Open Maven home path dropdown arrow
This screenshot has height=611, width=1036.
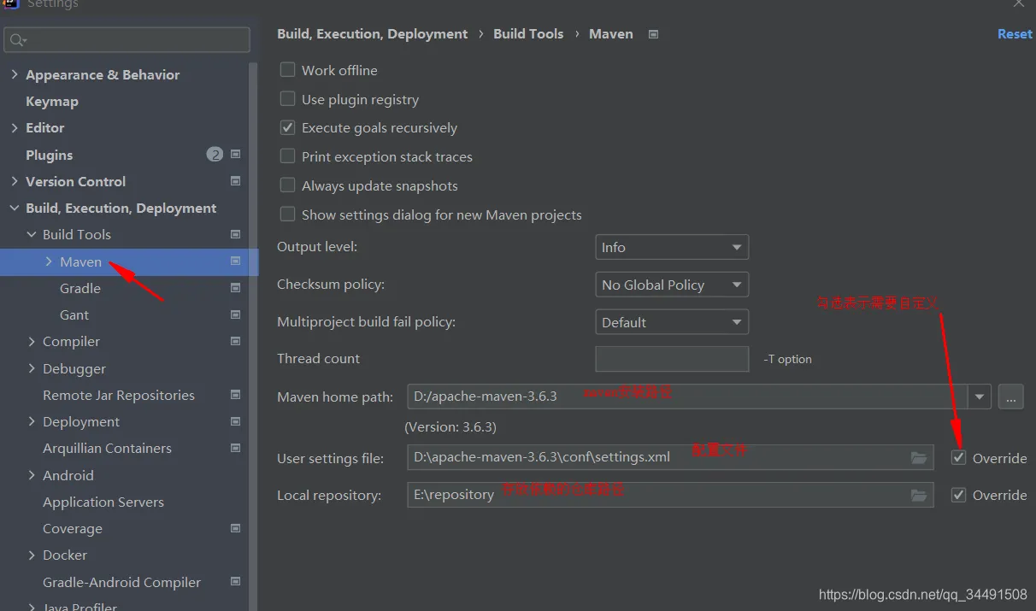(980, 397)
